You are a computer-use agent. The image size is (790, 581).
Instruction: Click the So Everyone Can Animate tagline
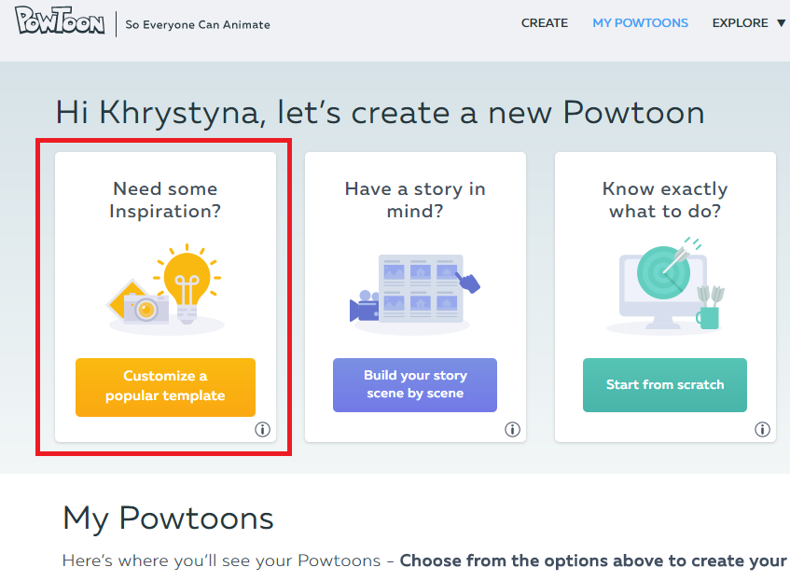[198, 24]
